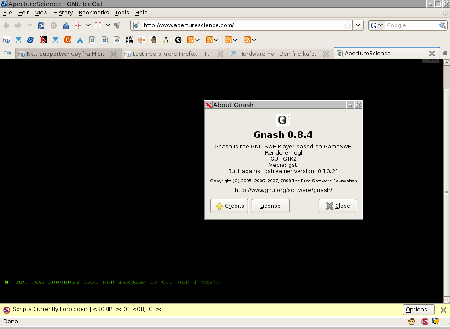
Task: Open the Help menu
Action: point(141,13)
